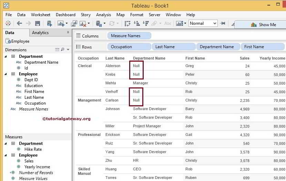The width and height of the screenshot is (286, 181).
Task: Click the new data source icon
Action: click(x=49, y=23)
